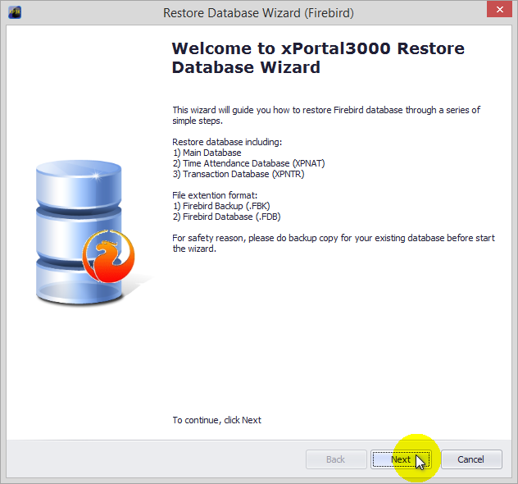The height and width of the screenshot is (484, 518).
Task: Click the 'Restore database including:' label
Action: [227, 142]
